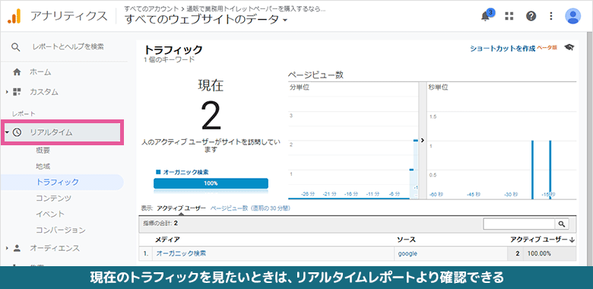593x289 pixels.
Task: Click the カスタム dashboard icon
Action: coord(17,91)
